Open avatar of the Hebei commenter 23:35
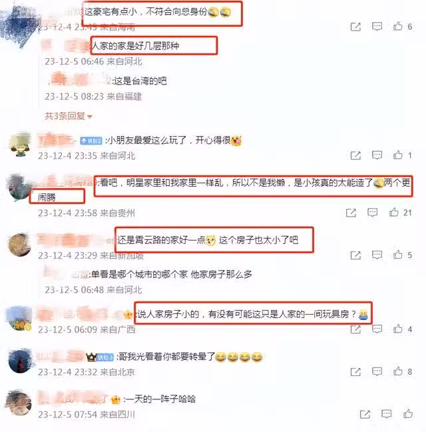Image resolution: width=426 pixels, height=432 pixels. [20, 145]
